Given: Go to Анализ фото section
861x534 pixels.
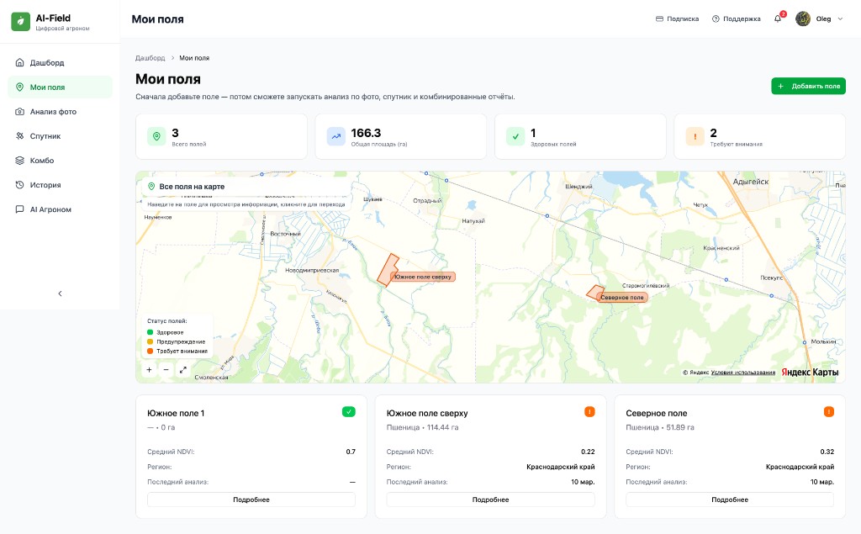Looking at the screenshot, I should pyautogui.click(x=53, y=112).
